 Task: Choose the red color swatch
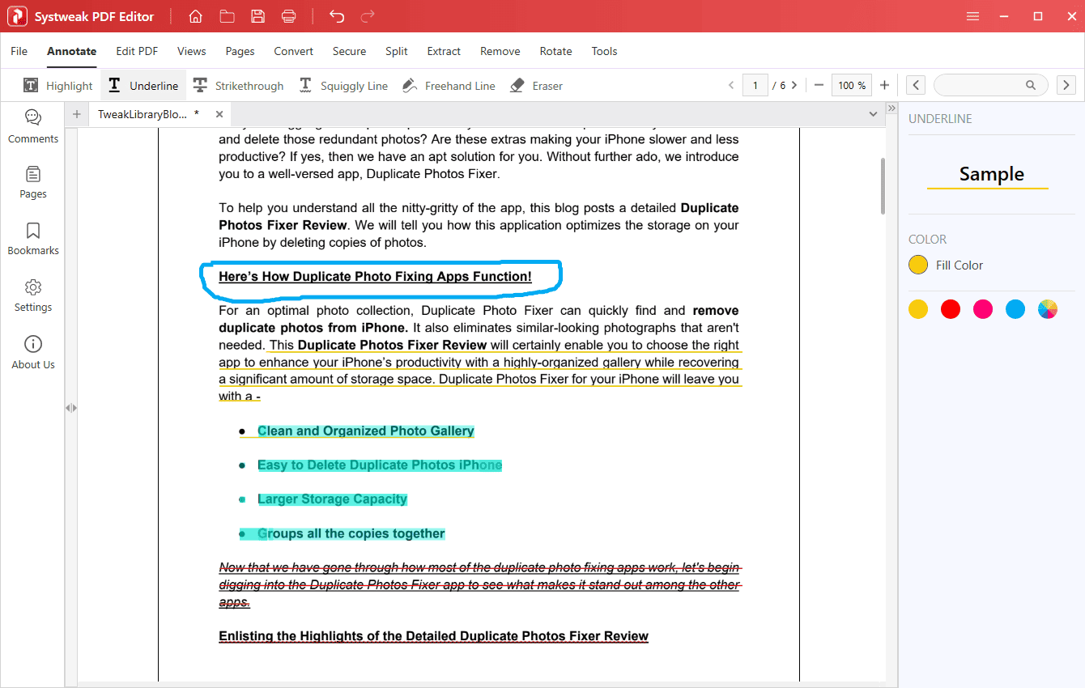point(951,309)
